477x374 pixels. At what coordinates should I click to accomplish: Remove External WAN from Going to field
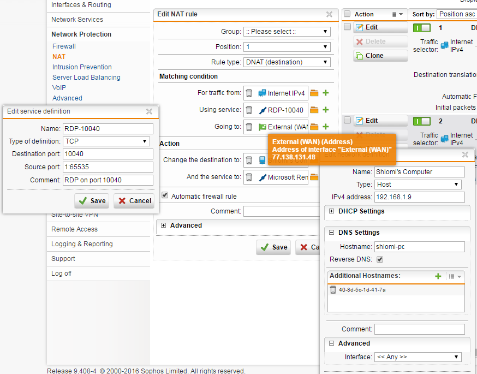[x=249, y=127]
